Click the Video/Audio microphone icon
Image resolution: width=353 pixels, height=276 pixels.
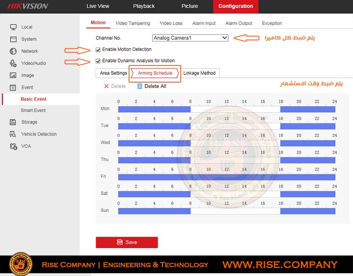pos(13,63)
